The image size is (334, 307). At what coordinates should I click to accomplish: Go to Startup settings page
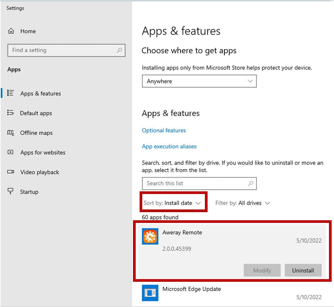[29, 192]
